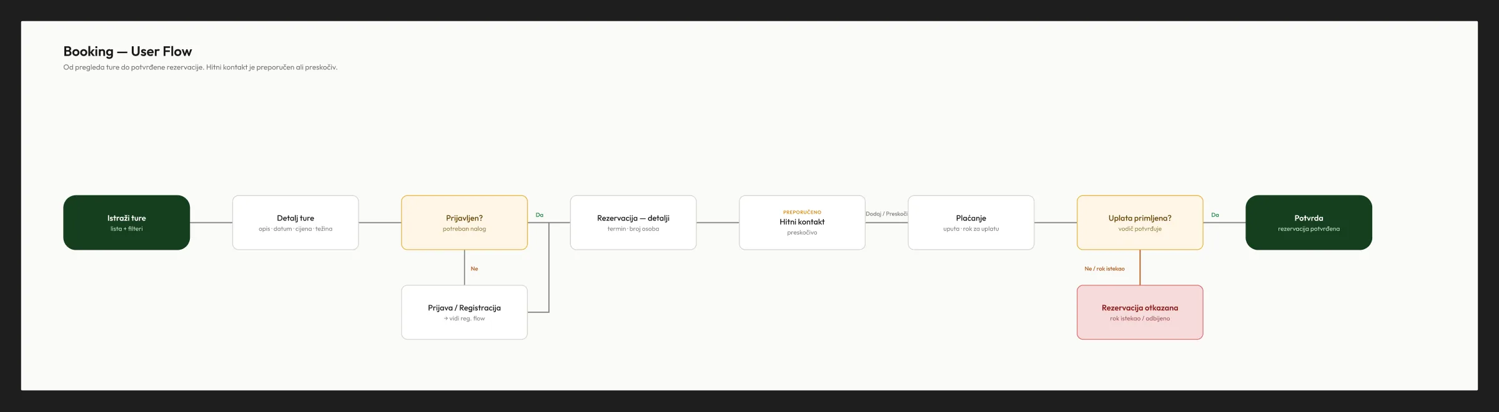
Task: Click the 'Ne' label below Prijavljen?
Action: 474,268
